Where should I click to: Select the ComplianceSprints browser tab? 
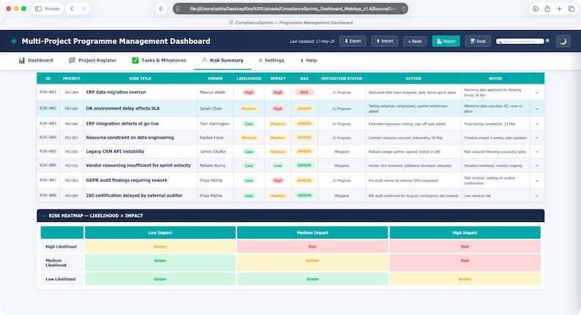[x=290, y=23]
